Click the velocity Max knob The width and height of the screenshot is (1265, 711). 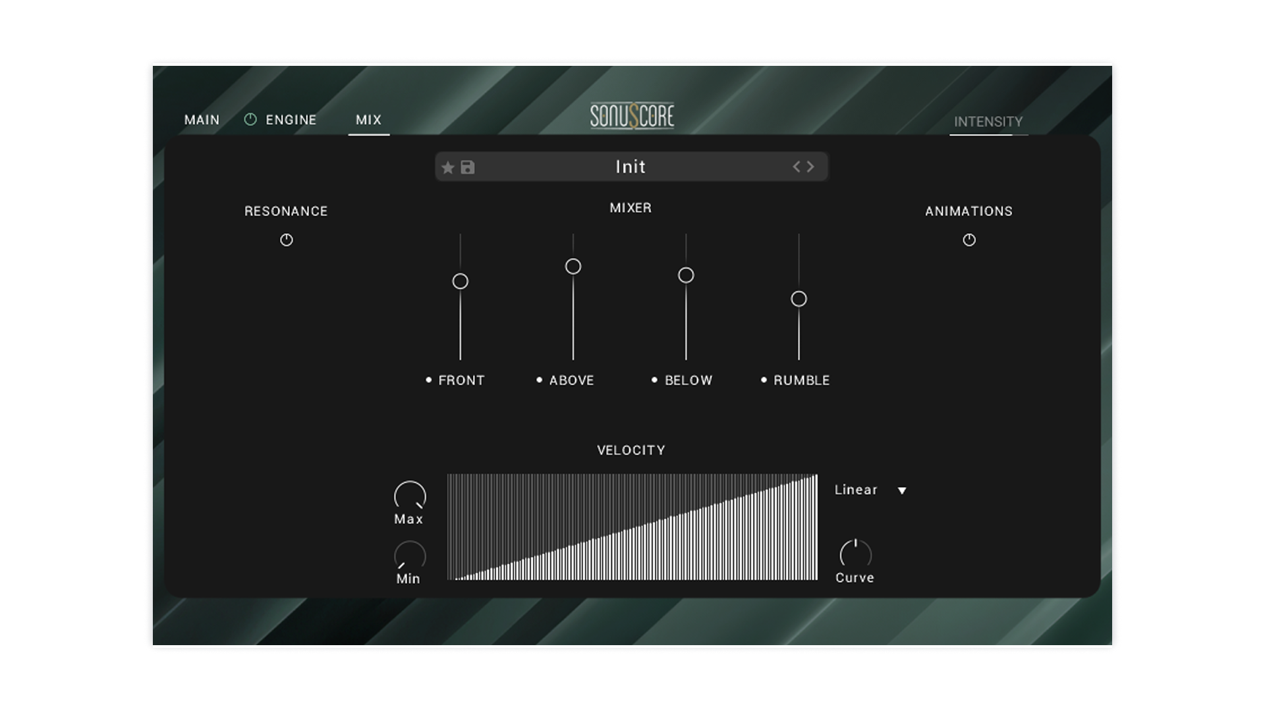(410, 496)
